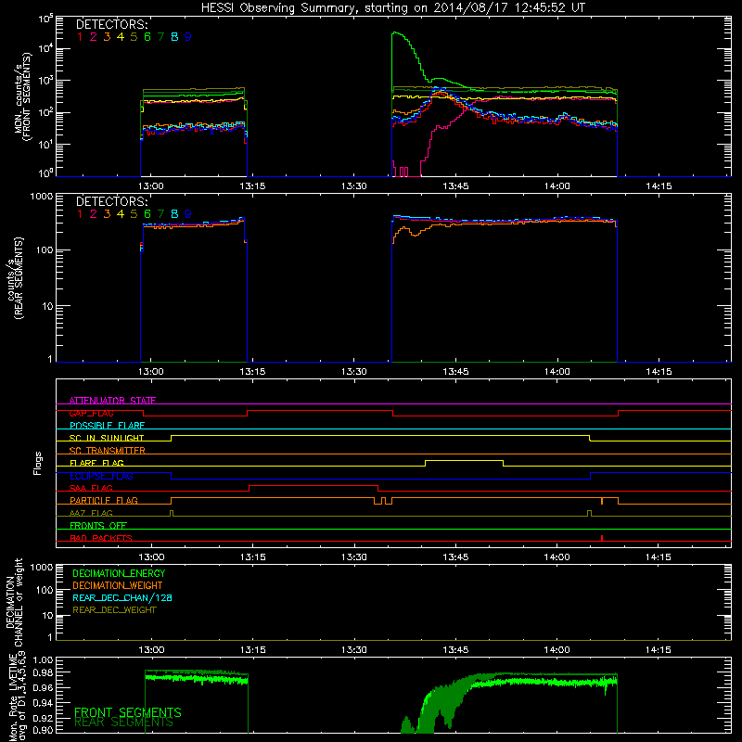This screenshot has width=742, height=742.
Task: Pick detector 2 label in rear segments legend
Action: tap(94, 214)
